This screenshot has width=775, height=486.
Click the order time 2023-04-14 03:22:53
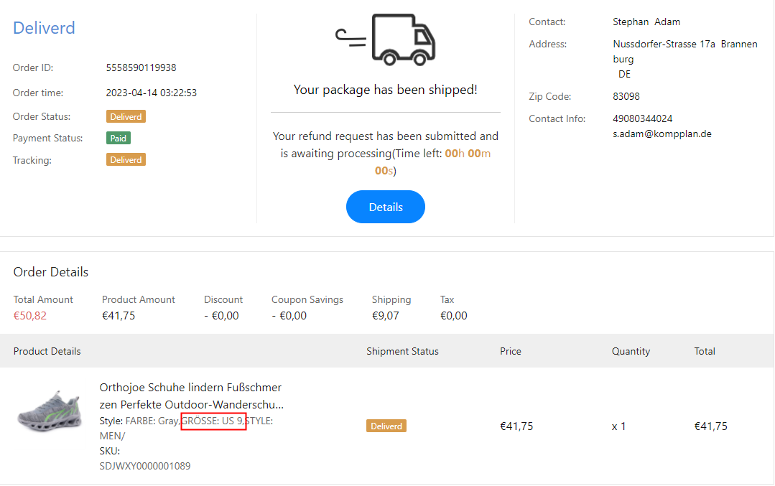click(151, 93)
